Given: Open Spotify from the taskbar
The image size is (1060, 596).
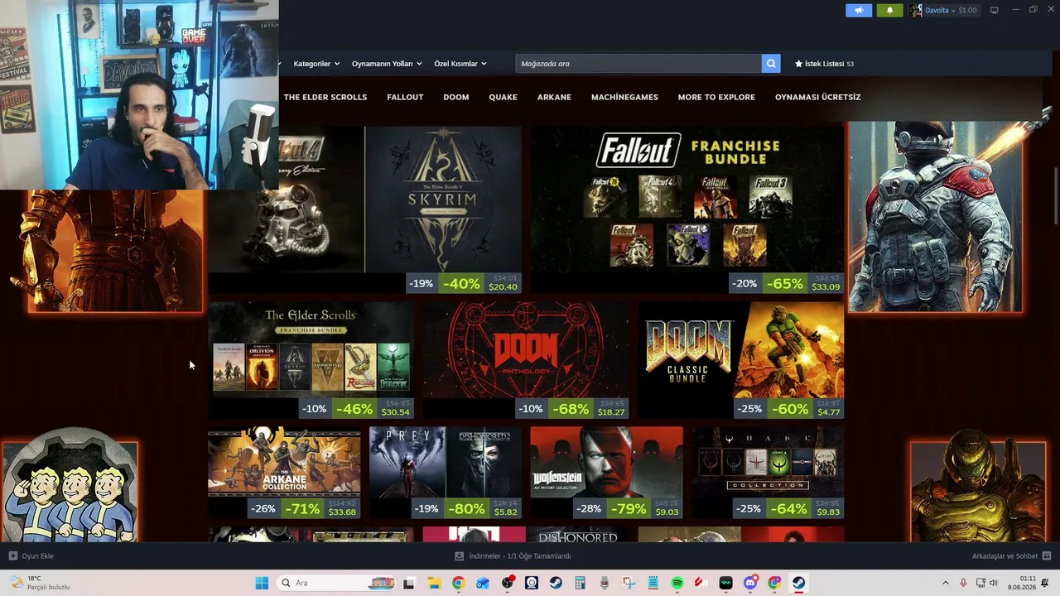Looking at the screenshot, I should tap(677, 583).
